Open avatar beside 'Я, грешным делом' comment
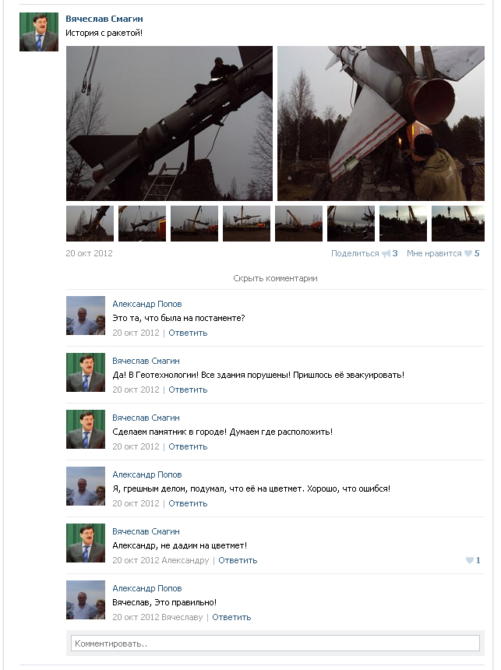This screenshot has width=501, height=670. click(x=86, y=486)
